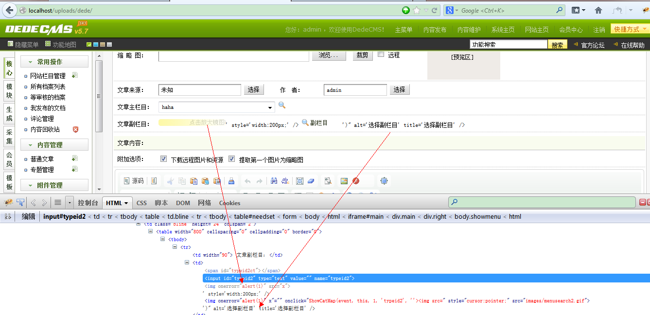Click the 核心 vertical sidebar tab
The height and width of the screenshot is (315, 650).
coord(9,68)
